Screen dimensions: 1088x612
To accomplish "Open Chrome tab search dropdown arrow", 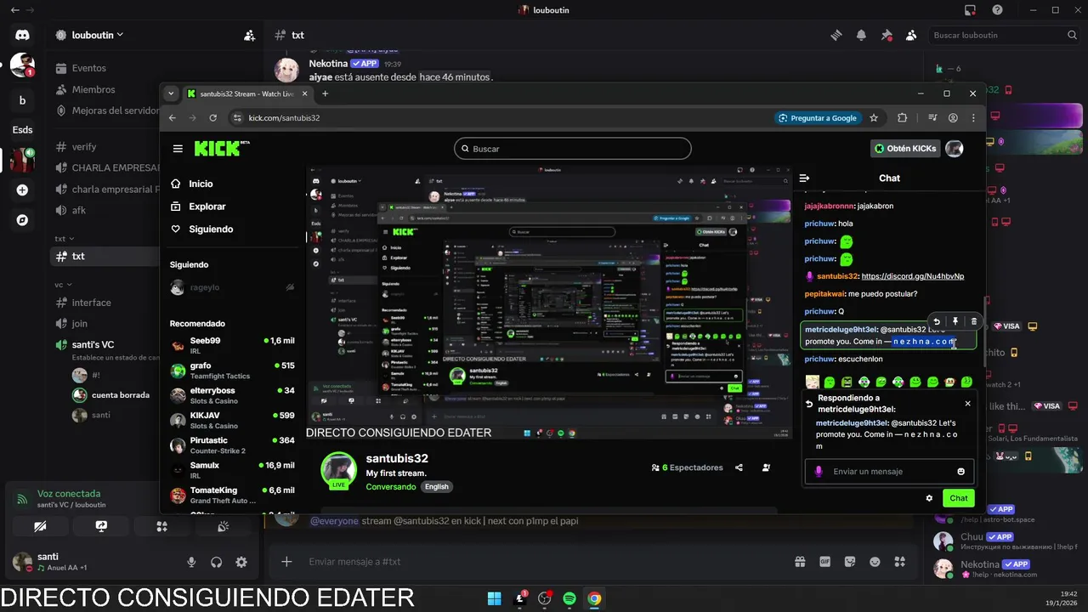I will click(x=171, y=93).
